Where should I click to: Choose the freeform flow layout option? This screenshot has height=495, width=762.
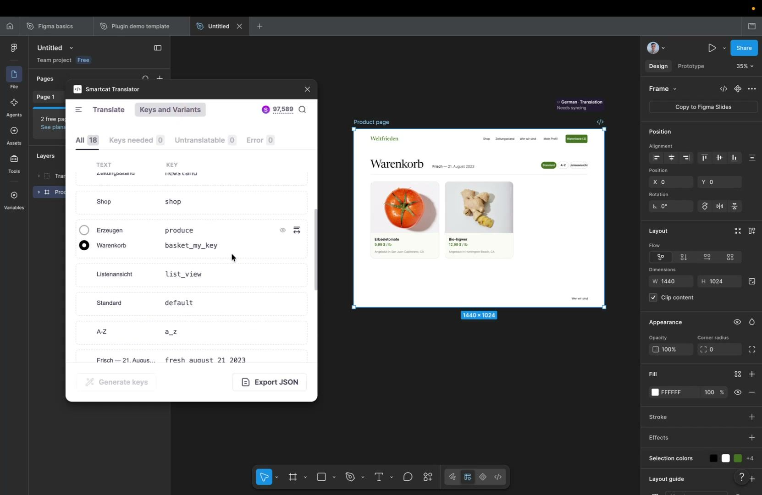tap(661, 257)
